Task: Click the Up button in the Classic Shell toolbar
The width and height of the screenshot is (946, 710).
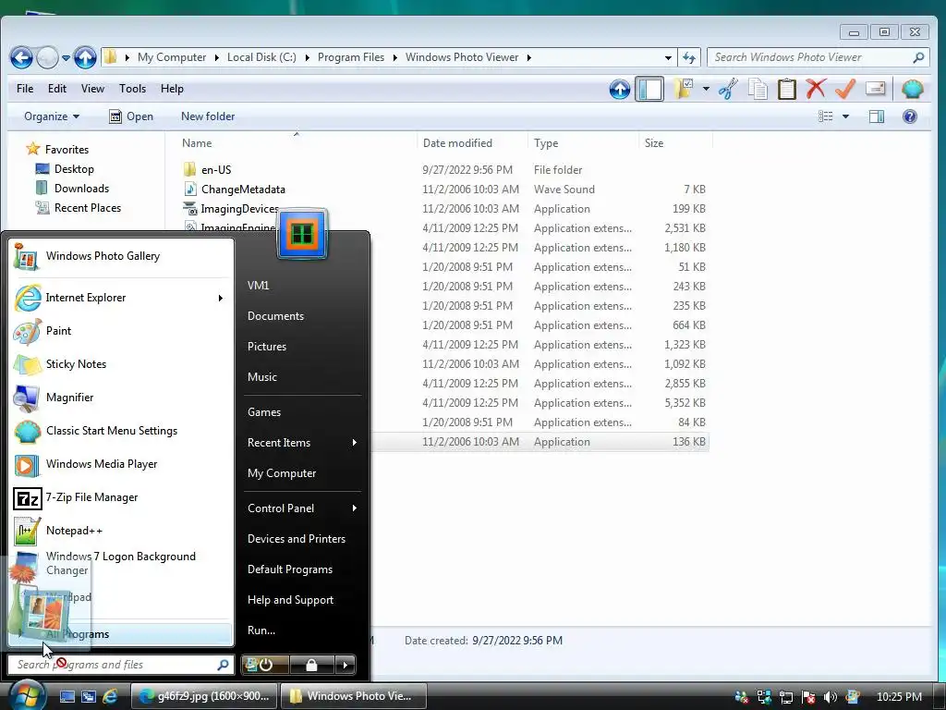Action: [x=620, y=90]
